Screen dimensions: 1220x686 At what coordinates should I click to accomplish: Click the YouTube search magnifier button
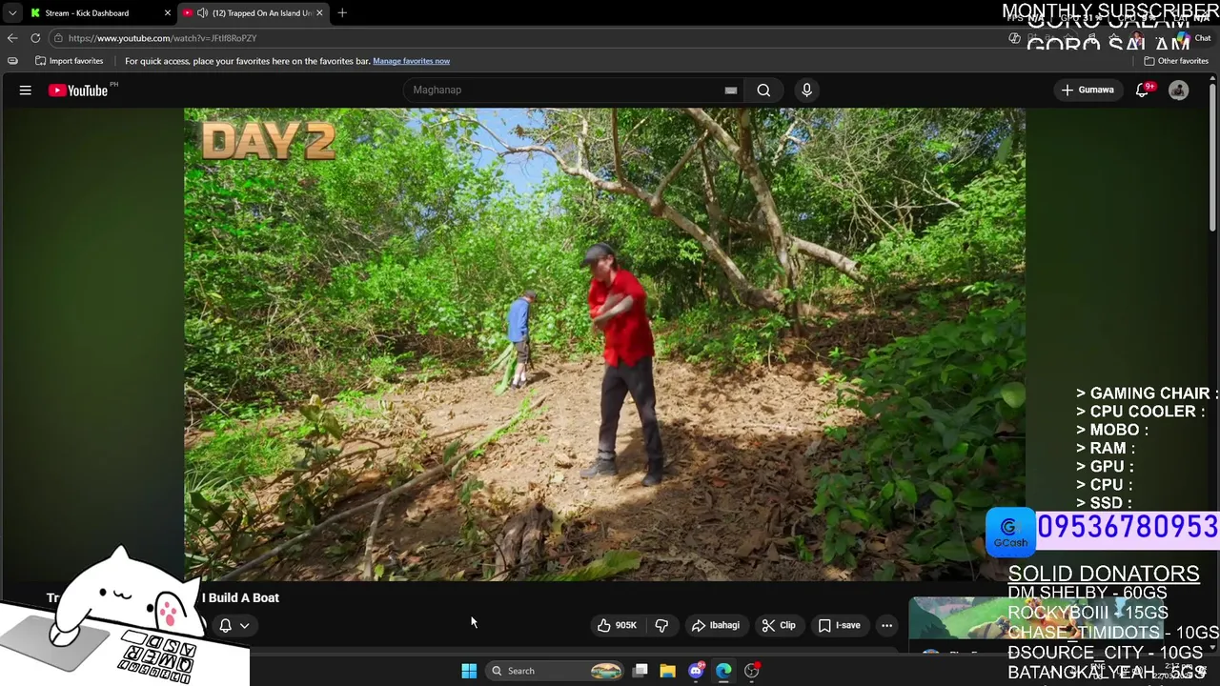click(x=763, y=90)
